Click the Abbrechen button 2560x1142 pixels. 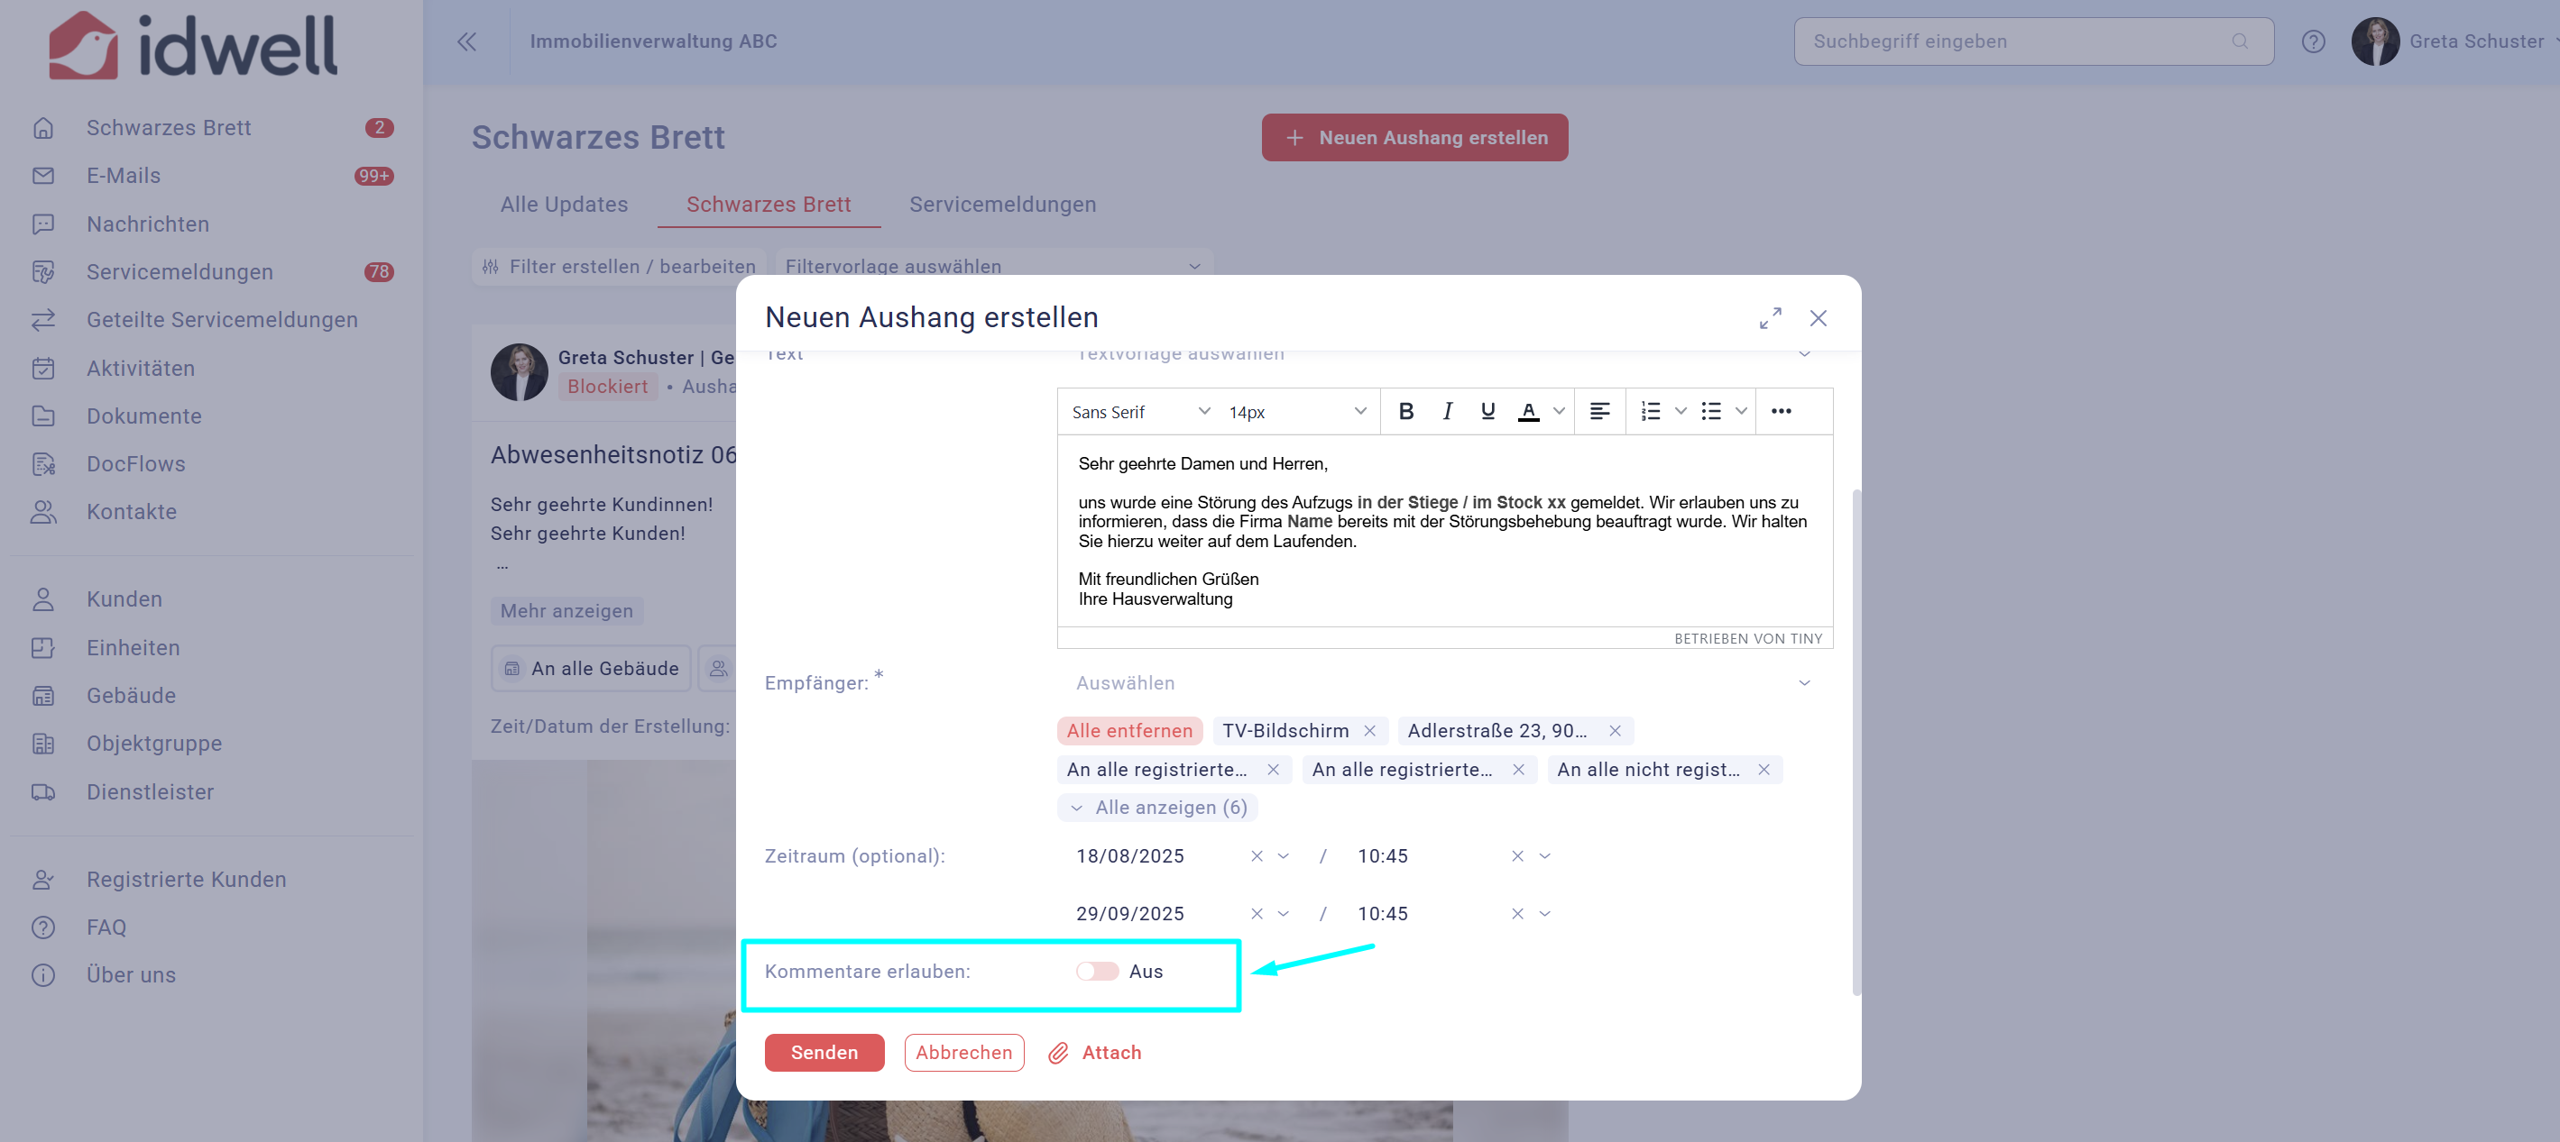click(x=963, y=1053)
